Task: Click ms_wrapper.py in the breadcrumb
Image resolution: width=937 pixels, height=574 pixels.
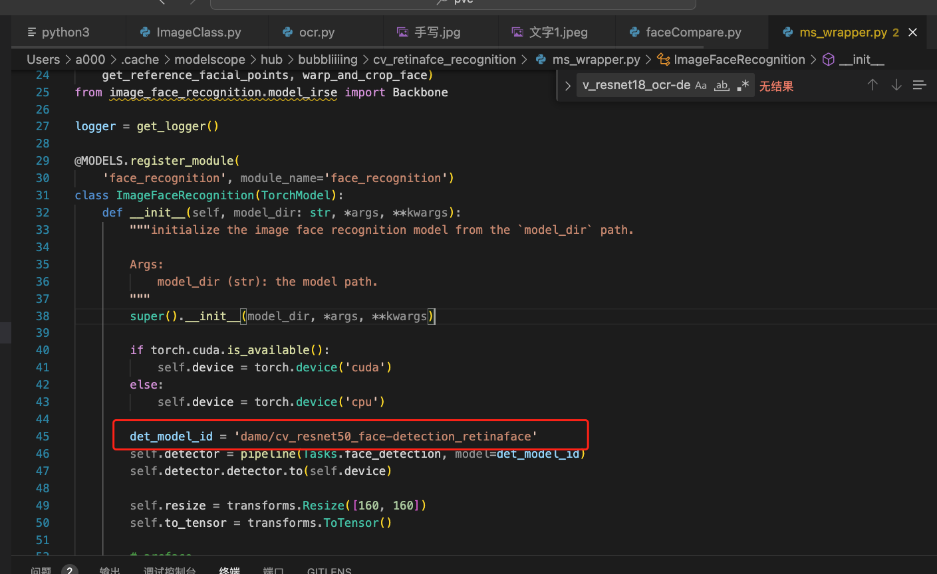Action: point(596,60)
